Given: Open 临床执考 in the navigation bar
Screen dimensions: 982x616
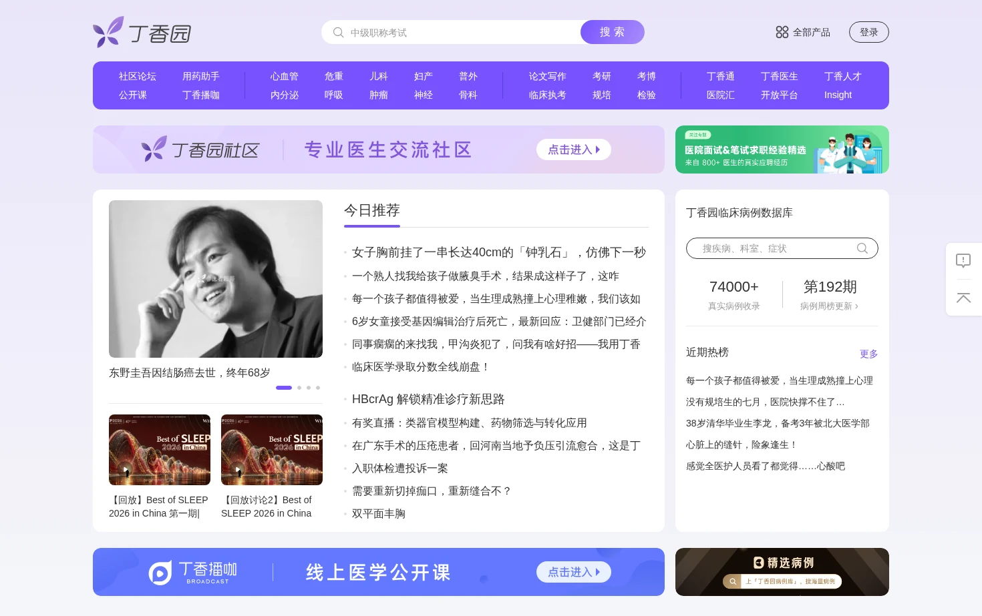Looking at the screenshot, I should point(548,95).
